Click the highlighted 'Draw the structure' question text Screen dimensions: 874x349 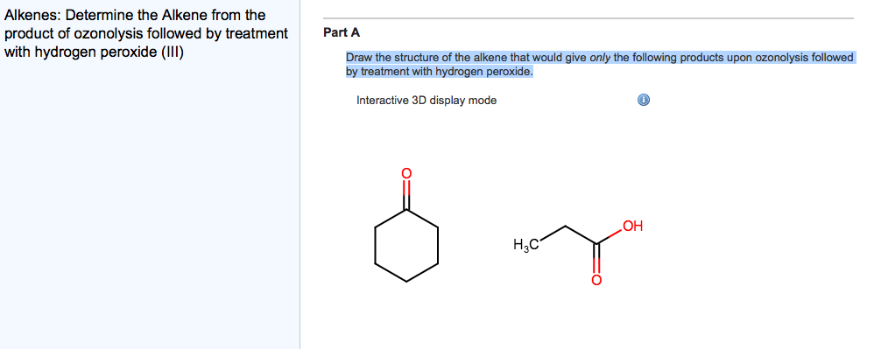(600, 65)
